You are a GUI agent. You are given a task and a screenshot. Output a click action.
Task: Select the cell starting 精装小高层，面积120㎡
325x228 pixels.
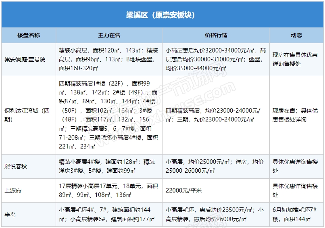tap(109, 60)
